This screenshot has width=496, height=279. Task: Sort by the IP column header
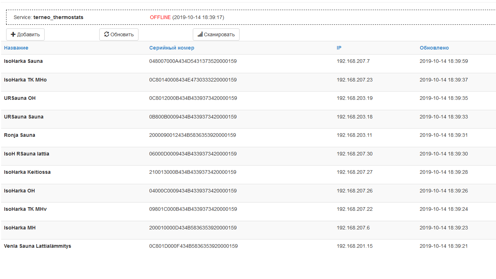click(339, 48)
